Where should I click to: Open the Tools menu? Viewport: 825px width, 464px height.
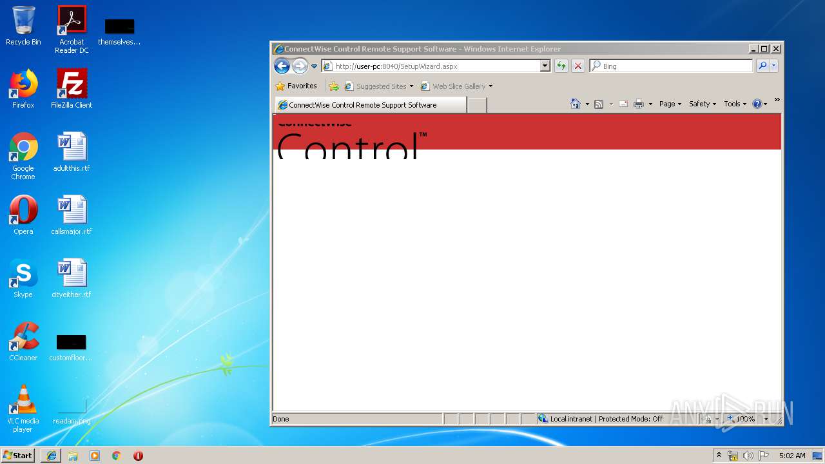(x=735, y=104)
